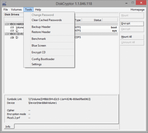Switch to the Info tab
Viewport: 148px width, 133px height.
click(x=9, y=127)
